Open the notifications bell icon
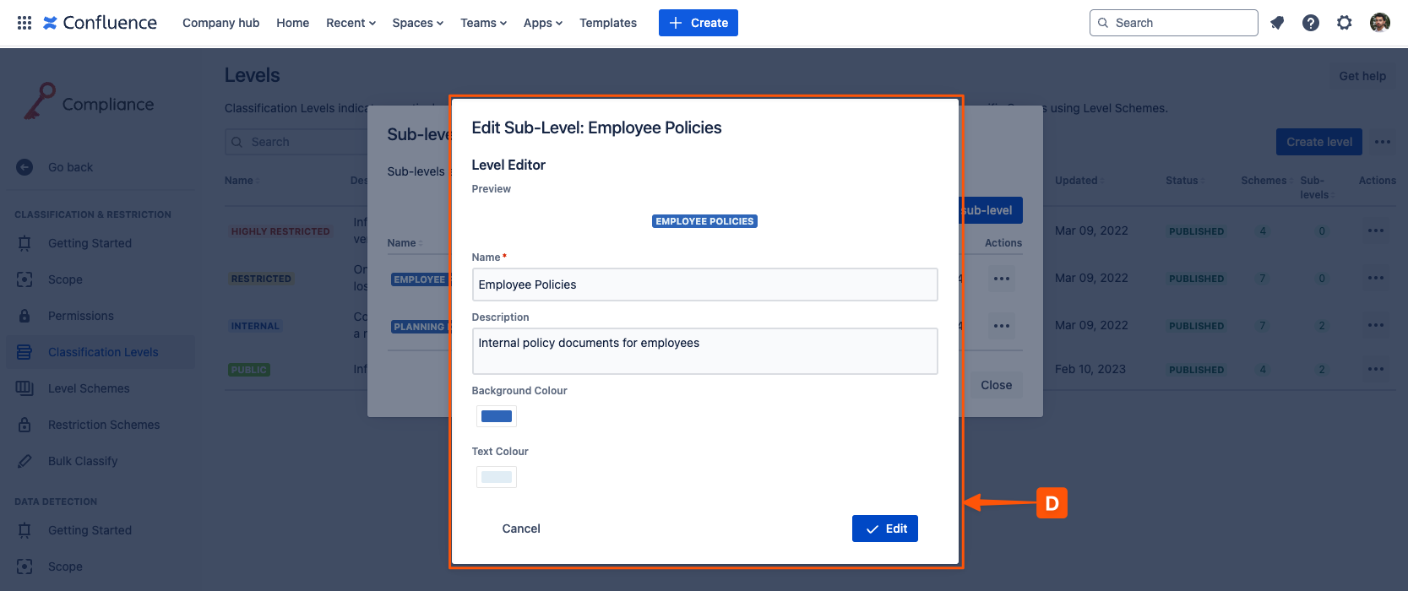This screenshot has height=591, width=1408. click(x=1277, y=23)
